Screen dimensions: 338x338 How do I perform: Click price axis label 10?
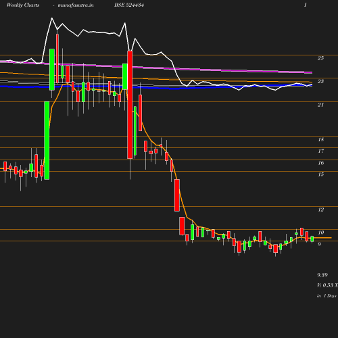click(x=321, y=233)
